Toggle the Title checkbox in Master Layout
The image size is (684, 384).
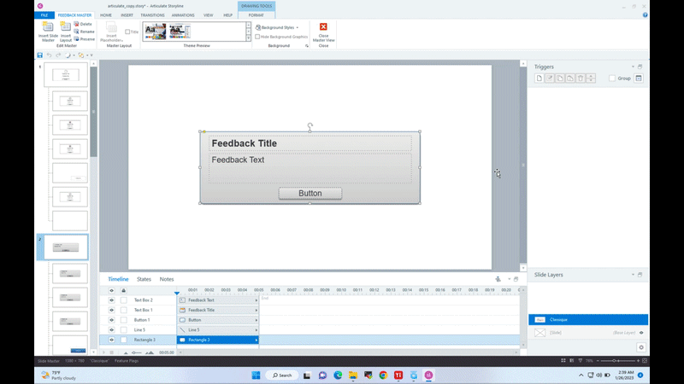[127, 32]
